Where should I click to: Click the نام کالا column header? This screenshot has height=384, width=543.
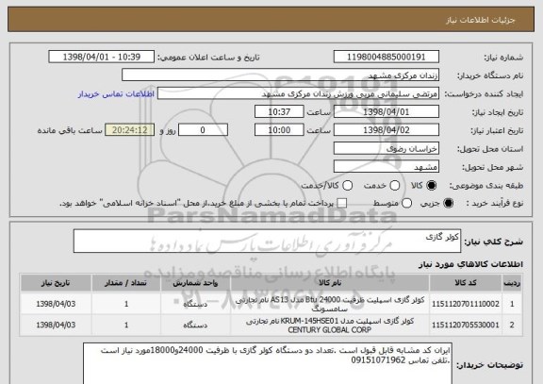tap(330, 283)
